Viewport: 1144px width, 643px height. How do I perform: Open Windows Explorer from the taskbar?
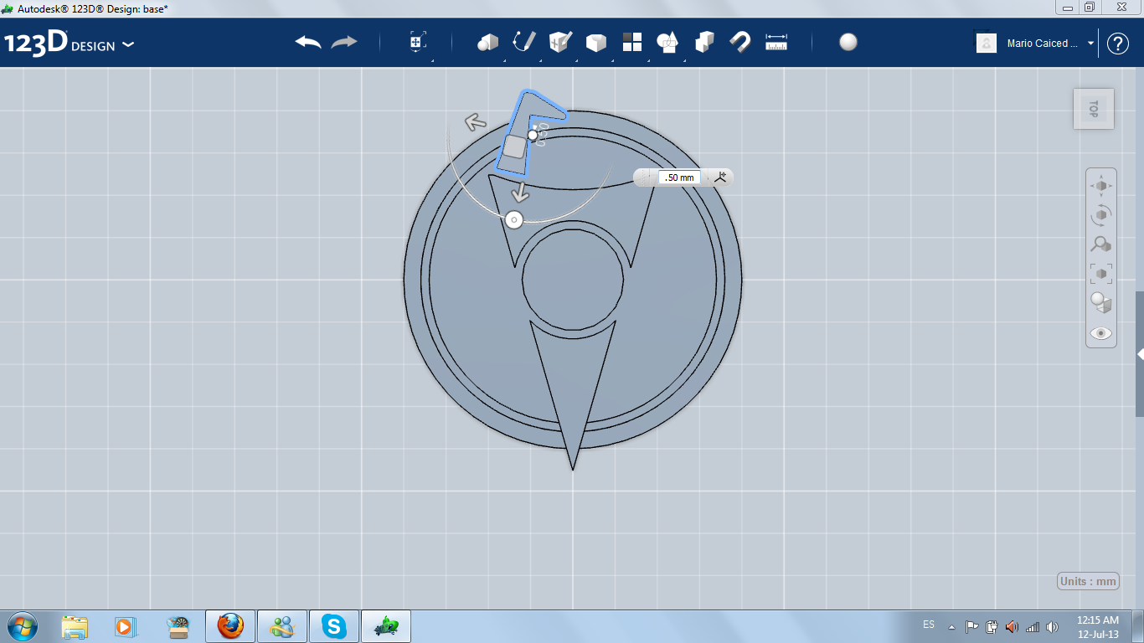(75, 626)
